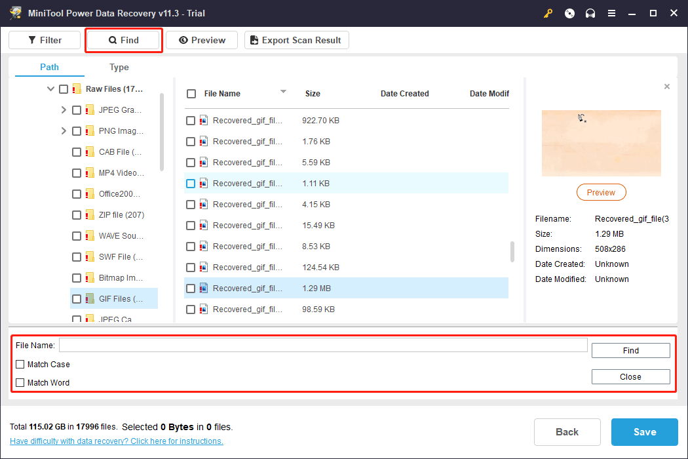Click gif file icon for 15.49 KB row
Screen dimensions: 688x459
[x=204, y=226]
